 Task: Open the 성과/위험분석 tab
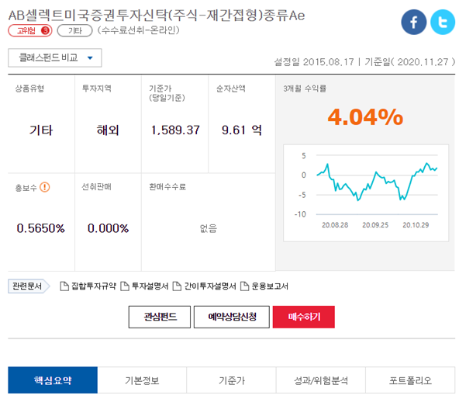click(x=320, y=380)
